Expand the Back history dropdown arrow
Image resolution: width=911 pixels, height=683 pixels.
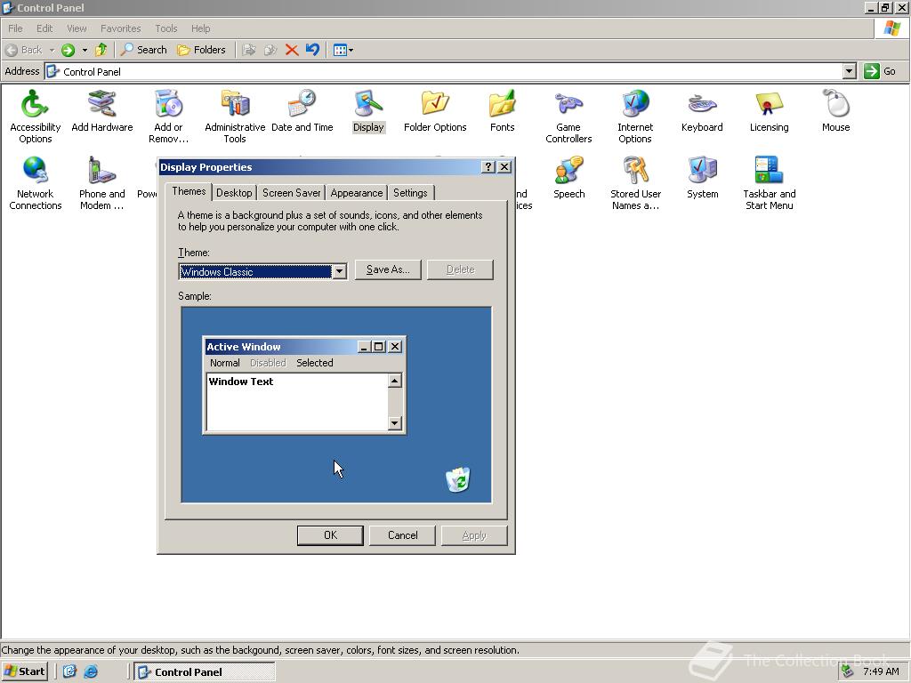pos(52,50)
